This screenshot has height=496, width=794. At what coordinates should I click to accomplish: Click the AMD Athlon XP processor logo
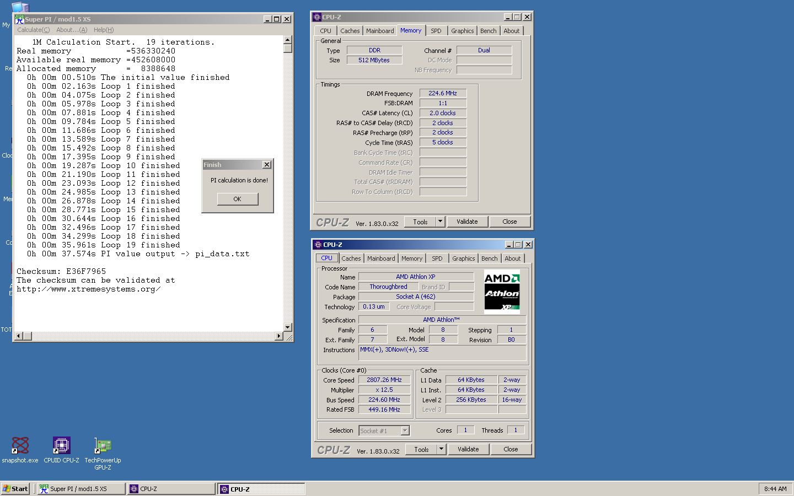[502, 292]
